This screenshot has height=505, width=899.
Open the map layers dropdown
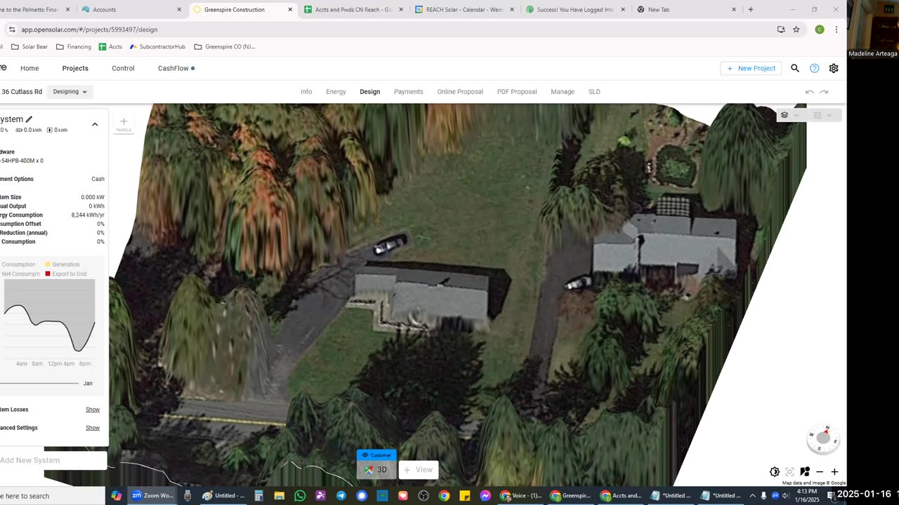pyautogui.click(x=789, y=115)
